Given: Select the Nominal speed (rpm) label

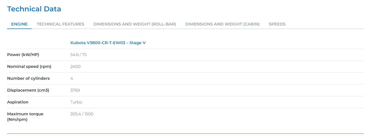Looking at the screenshot, I should [29, 67].
